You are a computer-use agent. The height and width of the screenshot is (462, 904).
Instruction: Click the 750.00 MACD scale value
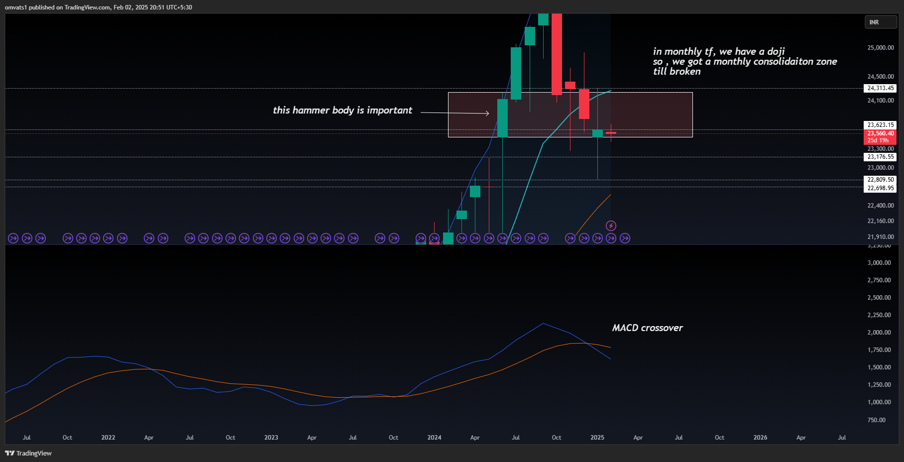(x=877, y=420)
